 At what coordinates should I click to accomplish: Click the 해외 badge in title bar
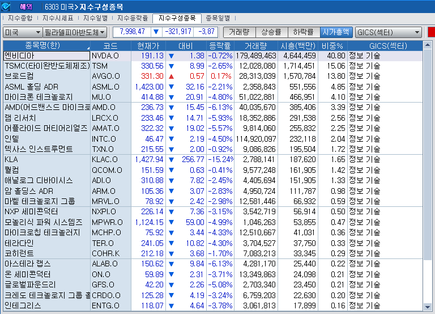click(x=26, y=7)
